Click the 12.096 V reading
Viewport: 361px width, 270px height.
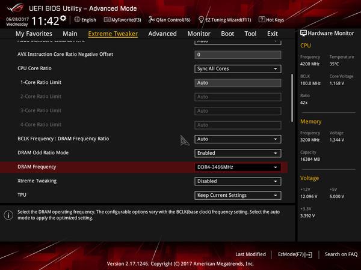tap(309, 197)
